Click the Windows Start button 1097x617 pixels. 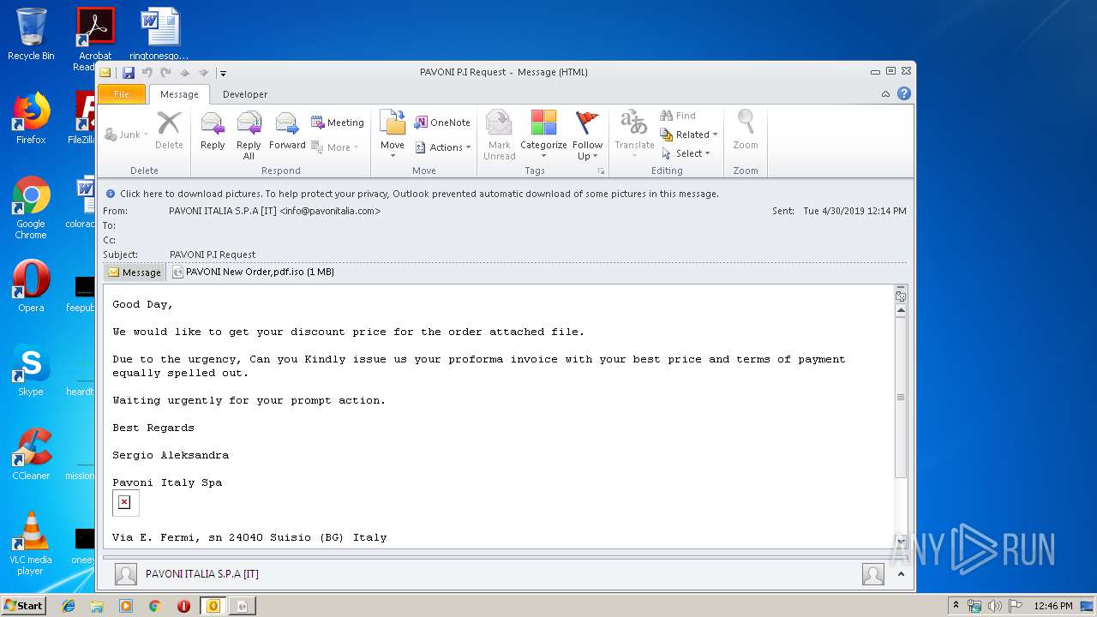pyautogui.click(x=24, y=605)
